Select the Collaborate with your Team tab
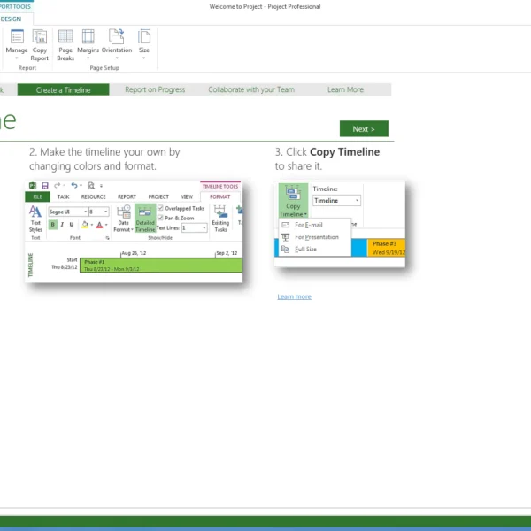The image size is (531, 531). click(251, 89)
